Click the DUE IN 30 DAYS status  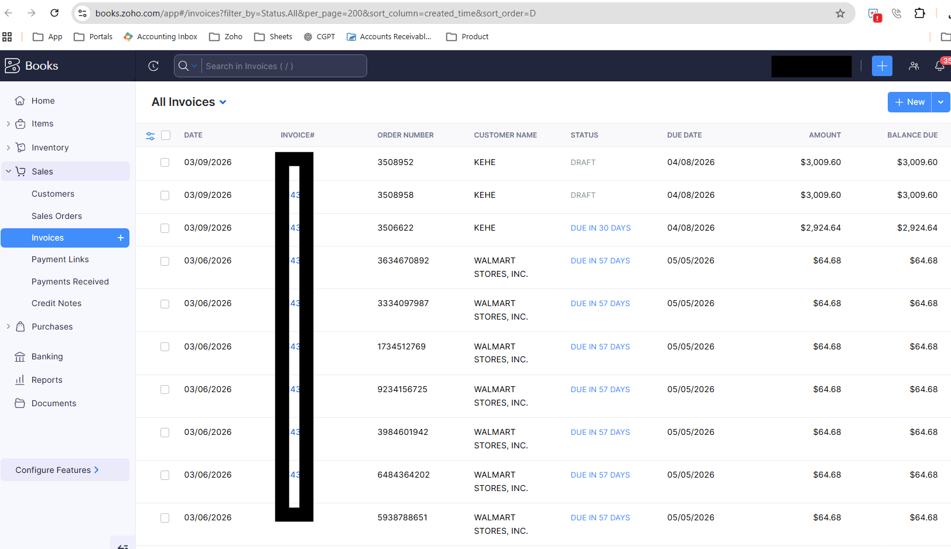601,228
